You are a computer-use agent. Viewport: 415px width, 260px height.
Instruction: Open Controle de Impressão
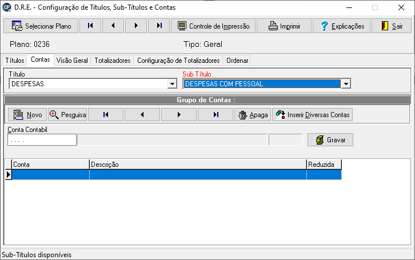[x=213, y=26]
